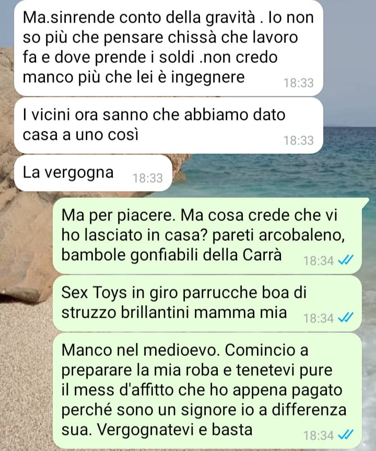Tap the 18:34 timestamp on the Carrà message
This screenshot has width=376, height=451.
click(319, 261)
